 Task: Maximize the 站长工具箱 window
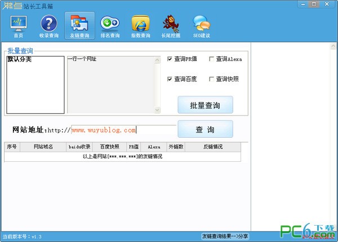pos(314,4)
